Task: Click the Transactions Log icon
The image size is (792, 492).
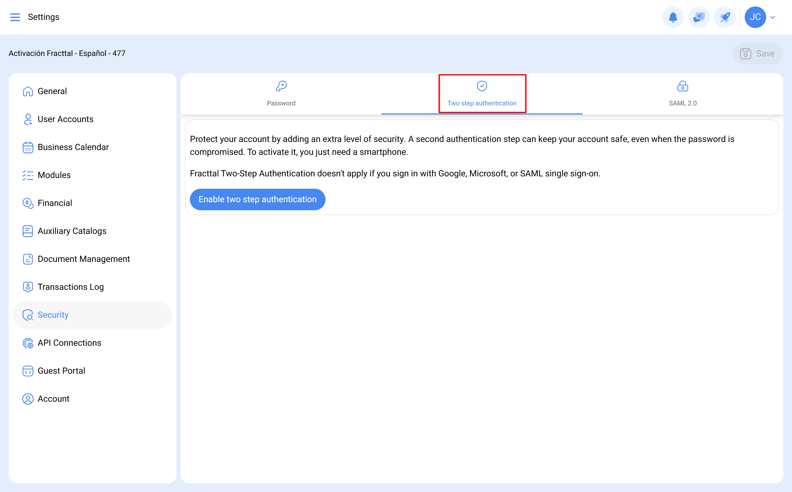Action: click(x=28, y=287)
